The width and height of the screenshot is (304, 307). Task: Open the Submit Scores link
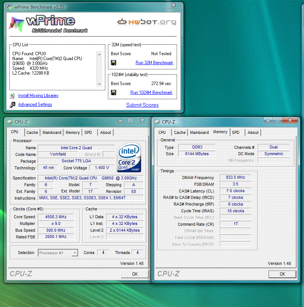tap(142, 105)
